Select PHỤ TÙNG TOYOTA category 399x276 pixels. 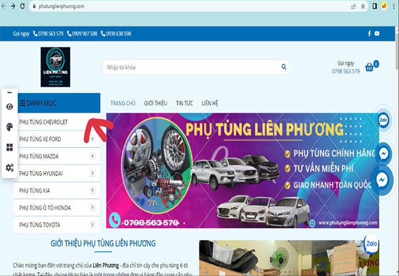point(39,225)
